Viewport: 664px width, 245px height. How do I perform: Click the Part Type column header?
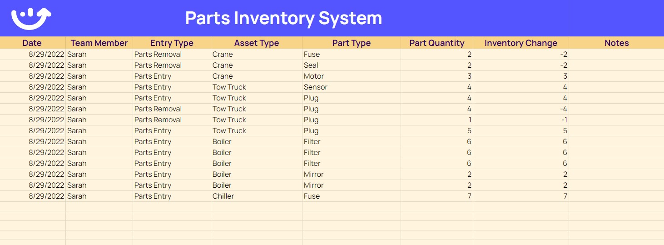[352, 43]
